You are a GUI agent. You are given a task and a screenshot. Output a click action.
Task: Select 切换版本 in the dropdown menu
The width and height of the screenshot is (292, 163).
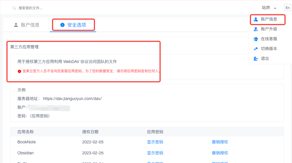[269, 49]
